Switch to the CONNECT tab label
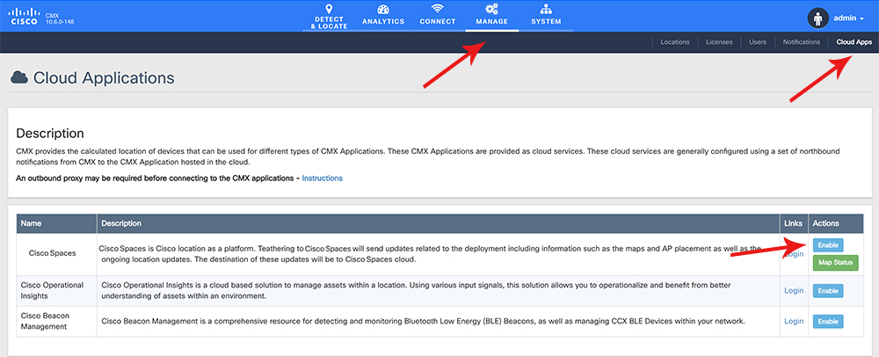 coord(437,21)
